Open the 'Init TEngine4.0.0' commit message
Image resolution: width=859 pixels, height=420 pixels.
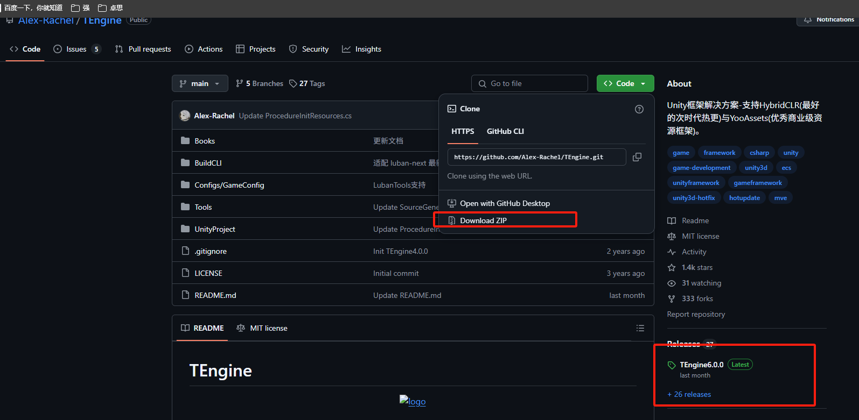click(x=401, y=251)
